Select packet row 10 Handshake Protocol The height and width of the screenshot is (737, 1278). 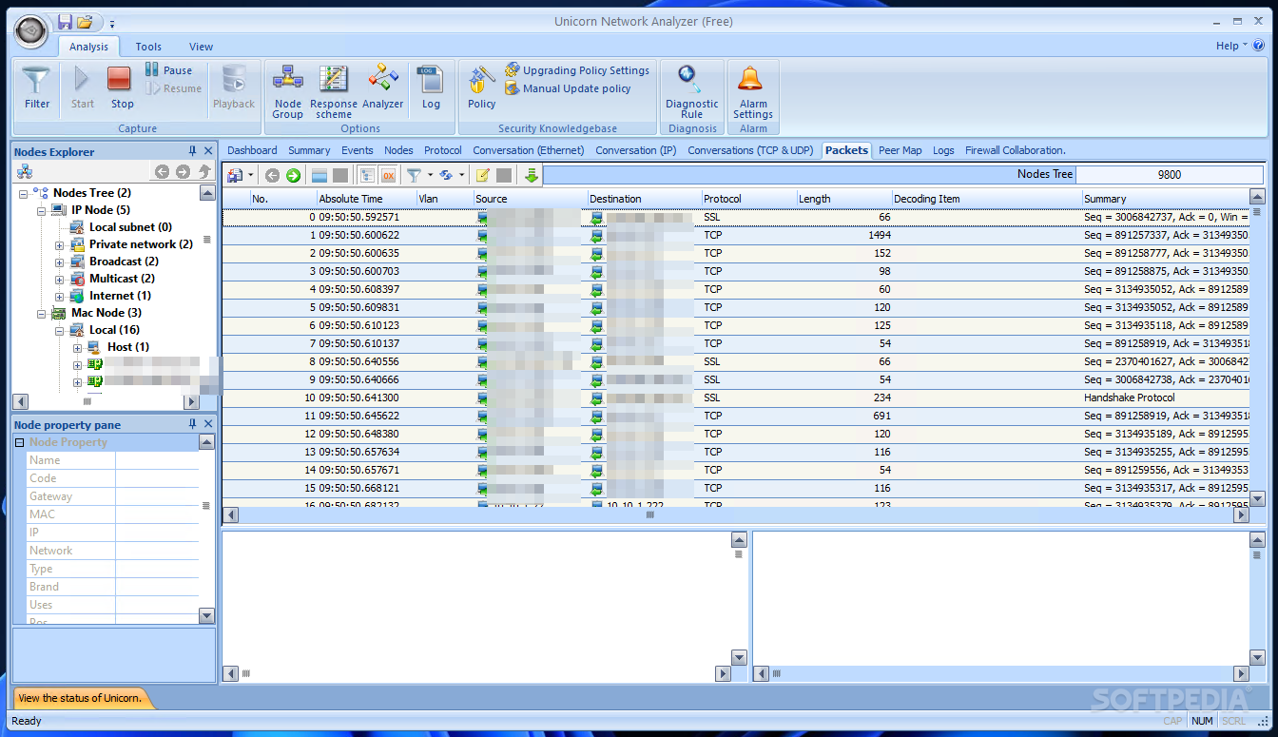pos(735,398)
